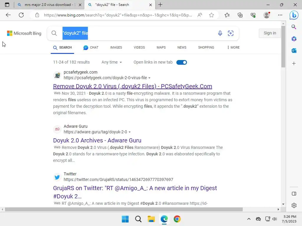This screenshot has height=226, width=302.
Task: Toggle Open links in new tab switch
Action: pos(182,62)
